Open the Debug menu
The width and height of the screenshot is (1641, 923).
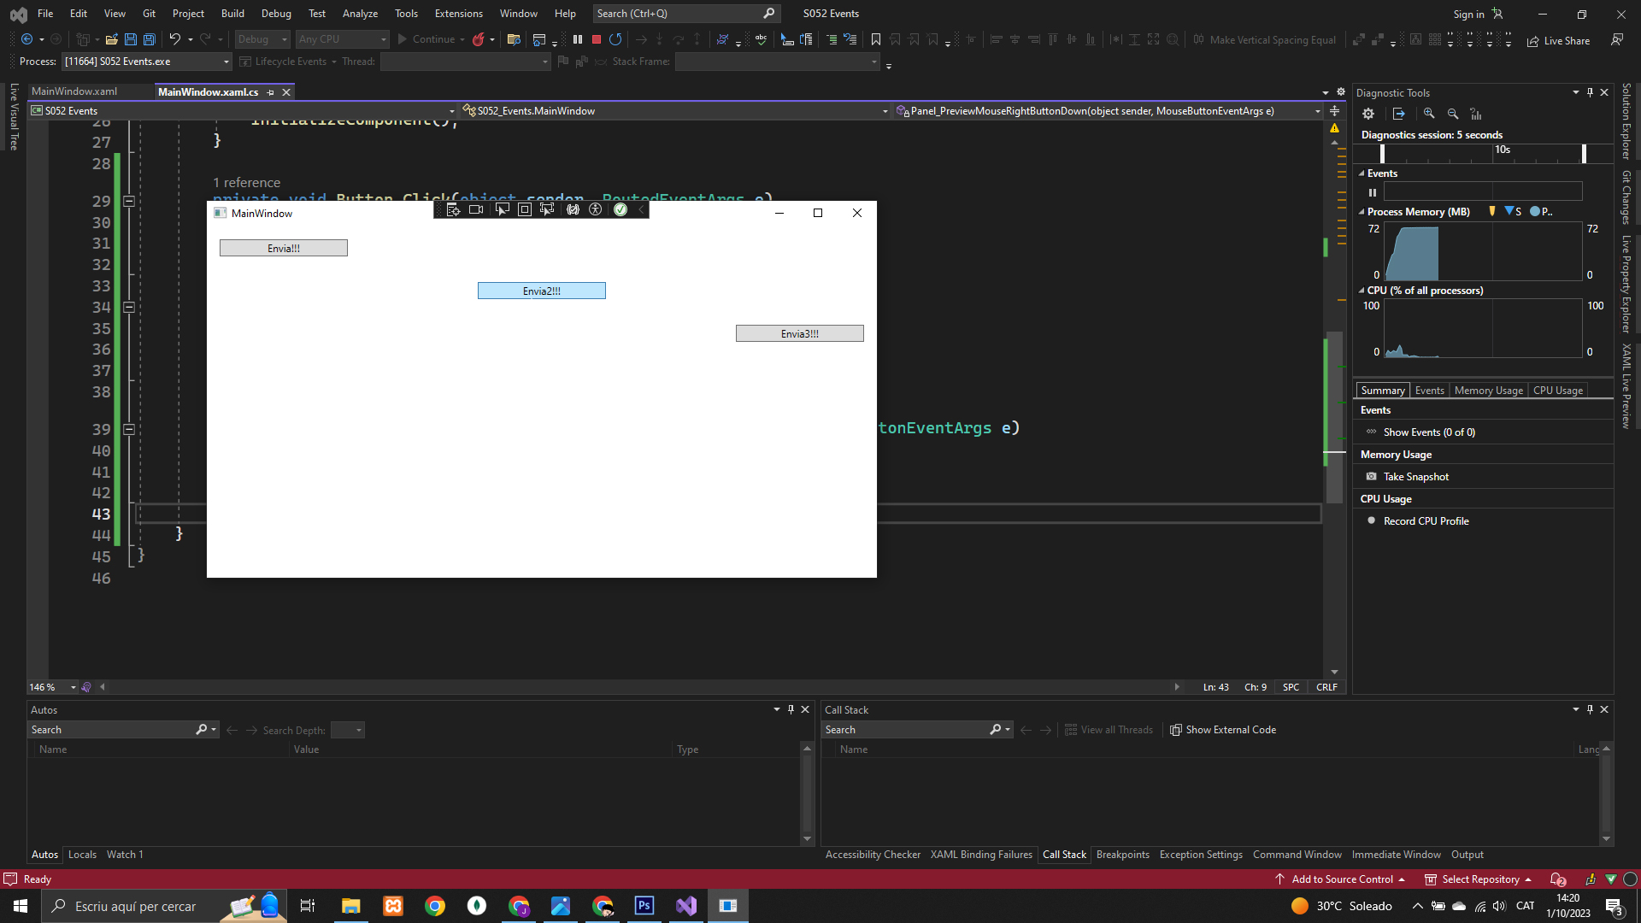pyautogui.click(x=276, y=14)
